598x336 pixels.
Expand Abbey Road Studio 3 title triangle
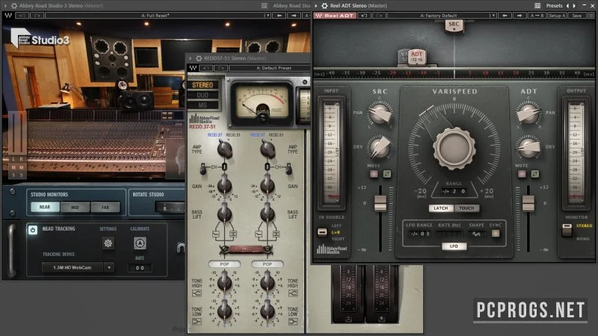click(x=5, y=6)
